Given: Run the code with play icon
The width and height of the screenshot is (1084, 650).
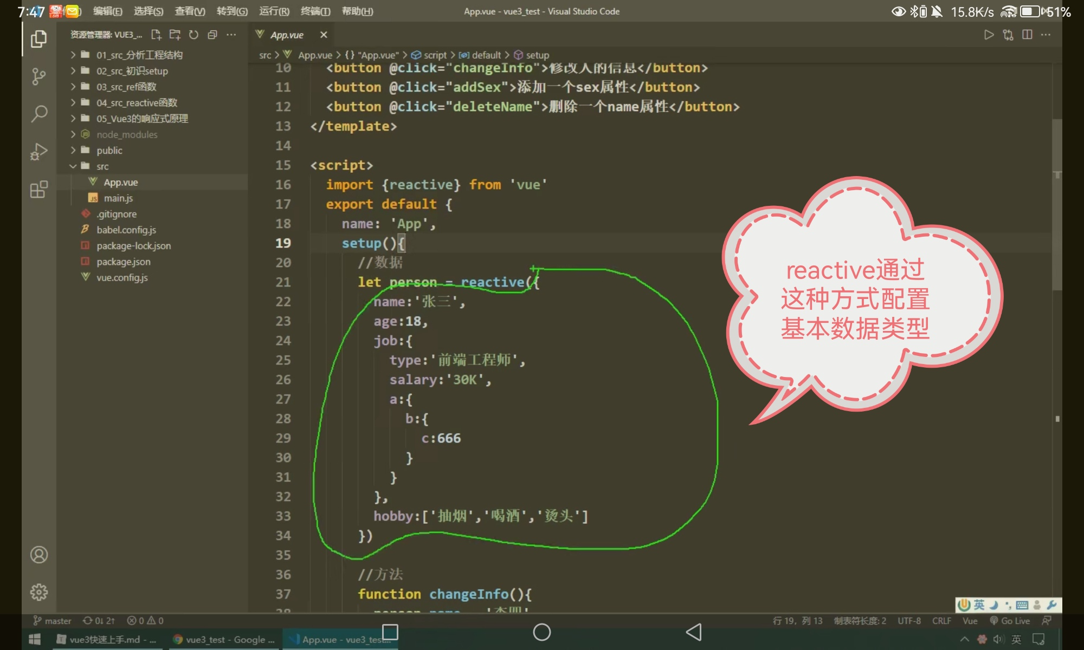Looking at the screenshot, I should point(989,35).
